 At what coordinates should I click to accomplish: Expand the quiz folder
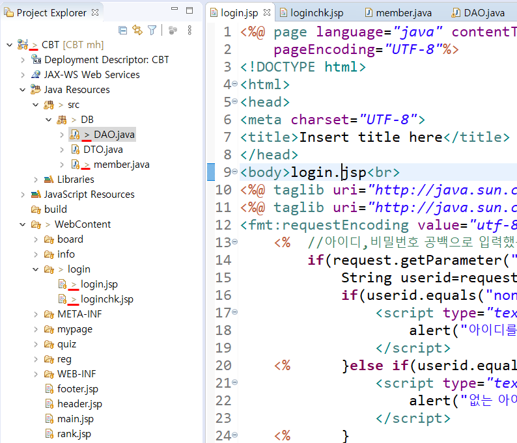point(36,344)
